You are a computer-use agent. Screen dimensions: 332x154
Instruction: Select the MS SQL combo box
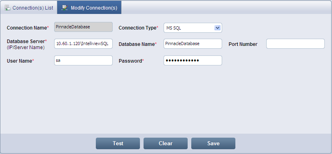tap(193, 28)
